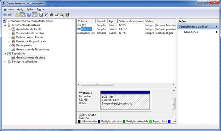
Task: Click the volume list scroll left arrow
Action: tap(79, 85)
